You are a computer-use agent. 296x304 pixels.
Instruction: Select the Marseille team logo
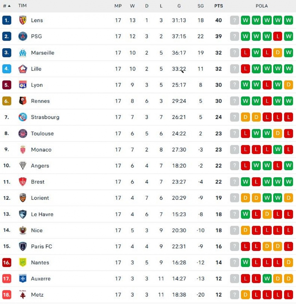pyautogui.click(x=22, y=52)
